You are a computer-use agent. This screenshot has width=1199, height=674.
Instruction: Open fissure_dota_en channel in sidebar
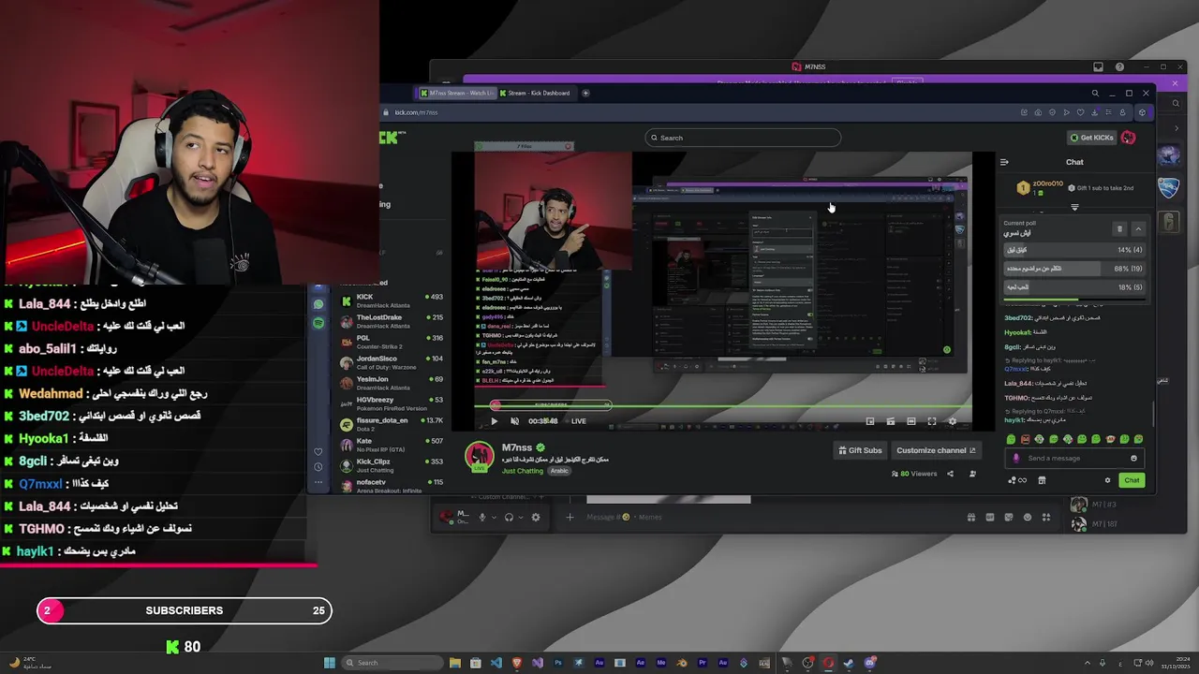tap(391, 424)
